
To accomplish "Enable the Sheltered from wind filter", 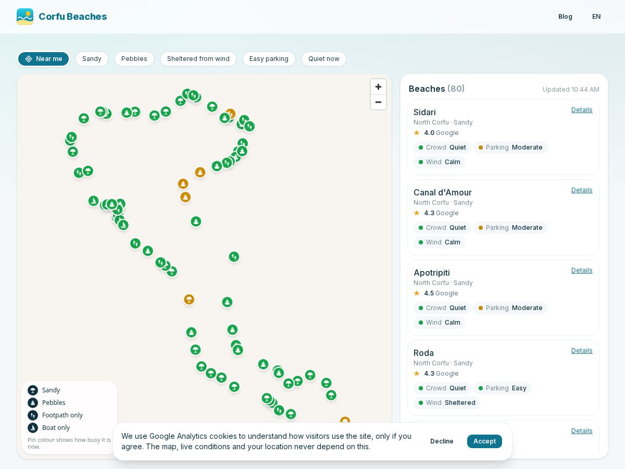I will click(x=198, y=59).
